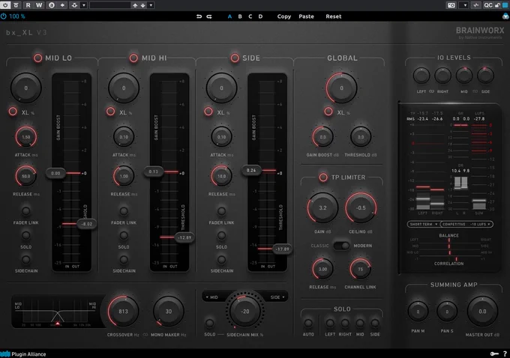Click the redo arrow icon
This screenshot has height=358, width=510.
click(x=209, y=16)
